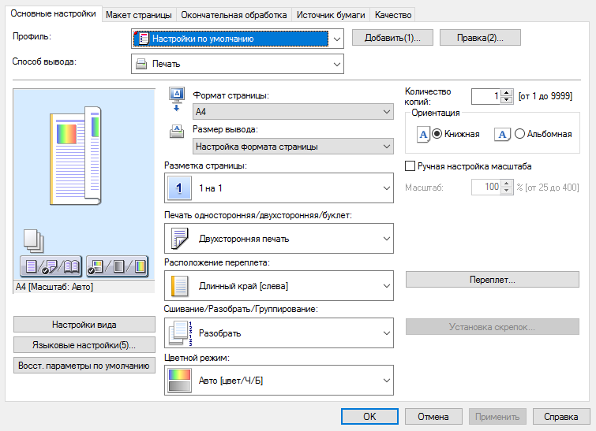Switch to Основные настройки tab
The width and height of the screenshot is (596, 431).
pos(53,13)
